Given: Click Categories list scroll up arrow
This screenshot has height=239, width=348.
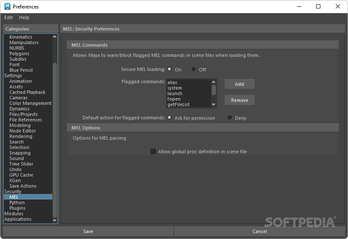Looking at the screenshot, I should [x=54, y=37].
